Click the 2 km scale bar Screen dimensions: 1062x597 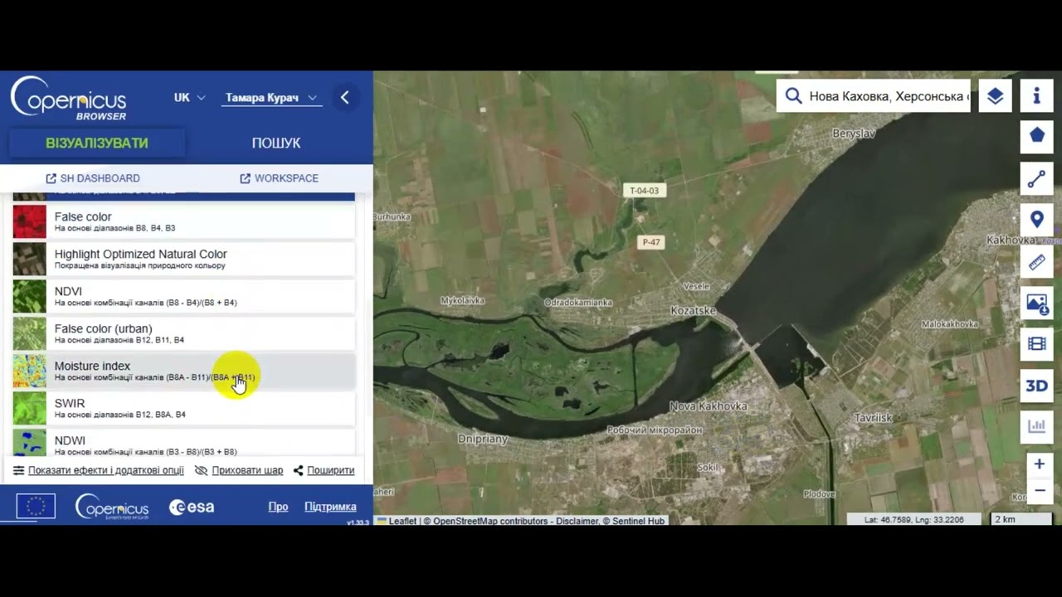tap(1022, 519)
